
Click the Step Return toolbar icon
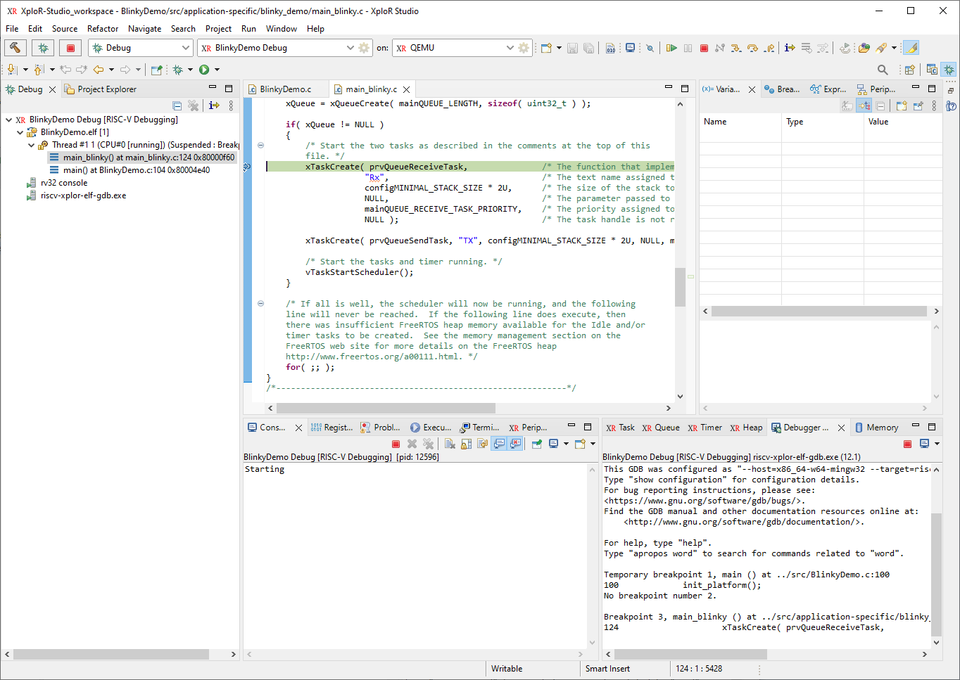[770, 48]
